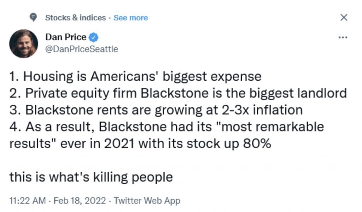The image size is (362, 212).
Task: Open the 'Stocks & indices' topic label
Action: 76,18
